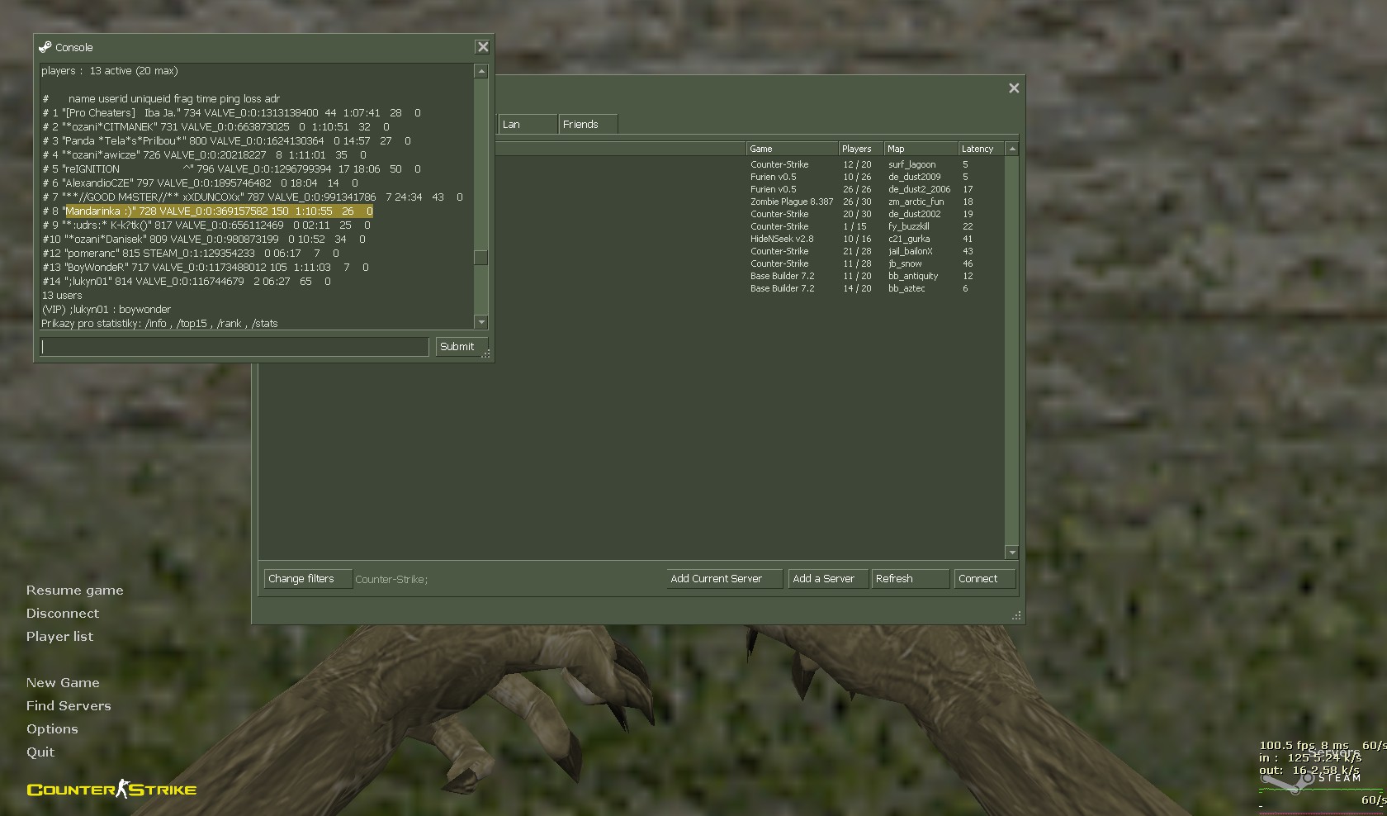
Task: Grab the console resize grip corner
Action: (x=487, y=354)
